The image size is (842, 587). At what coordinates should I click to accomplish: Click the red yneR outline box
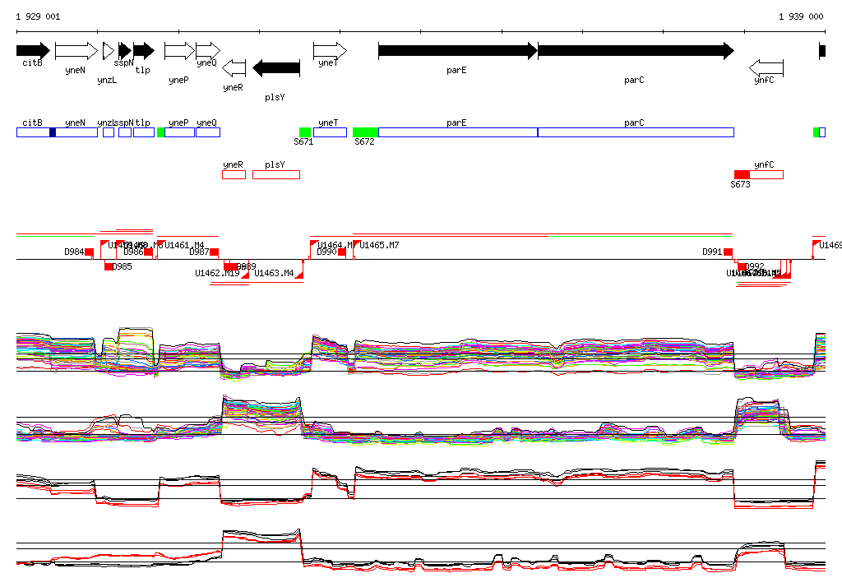[x=234, y=174]
